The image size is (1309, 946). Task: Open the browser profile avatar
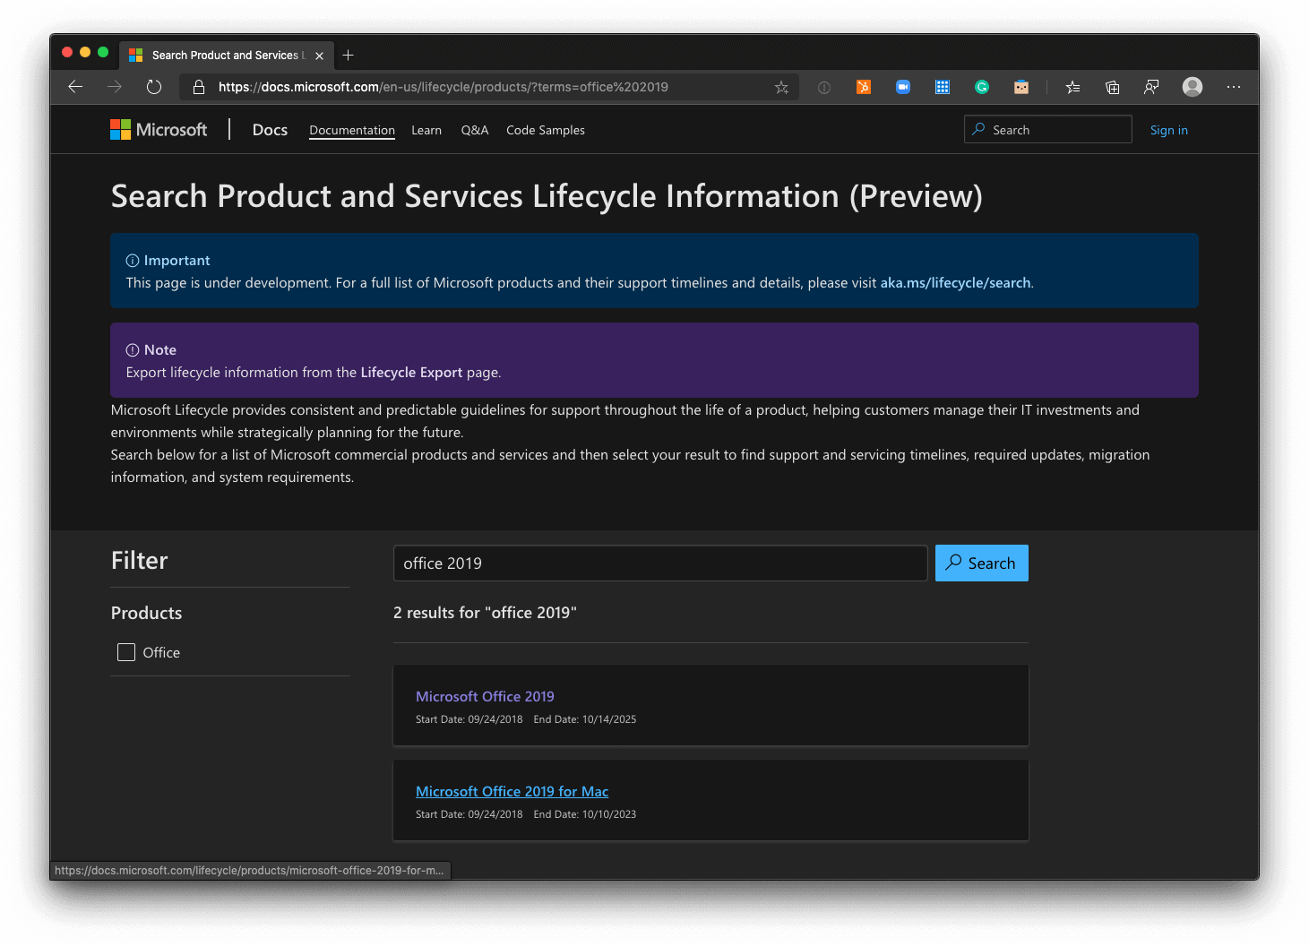pos(1193,87)
